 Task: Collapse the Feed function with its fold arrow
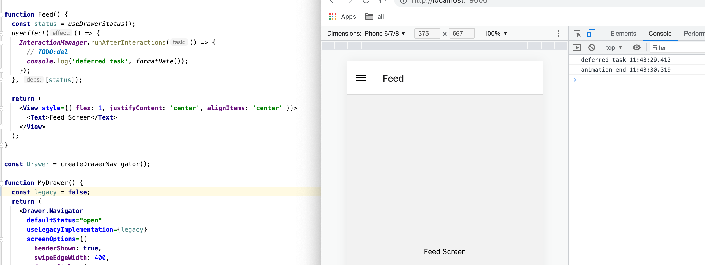(x=1, y=15)
